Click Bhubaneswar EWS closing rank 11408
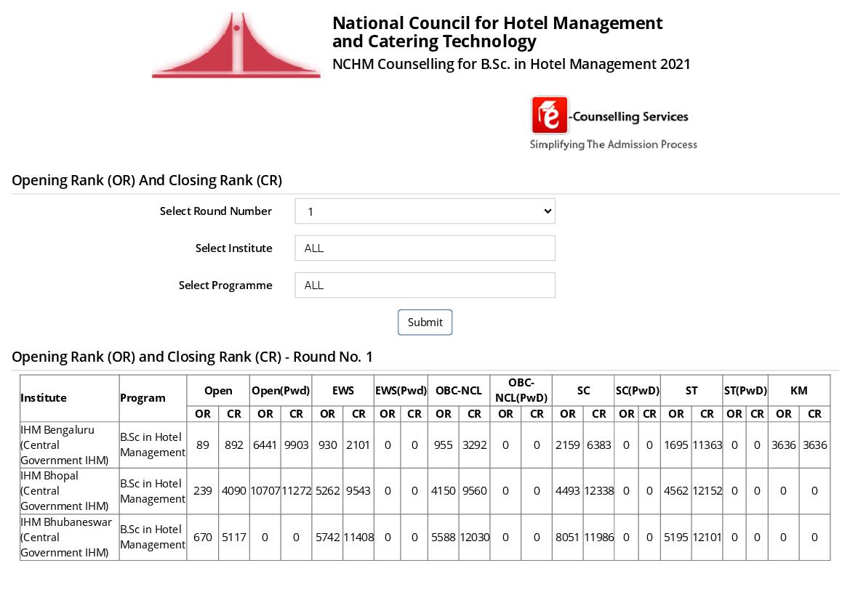This screenshot has height=600, width=850. [x=358, y=538]
